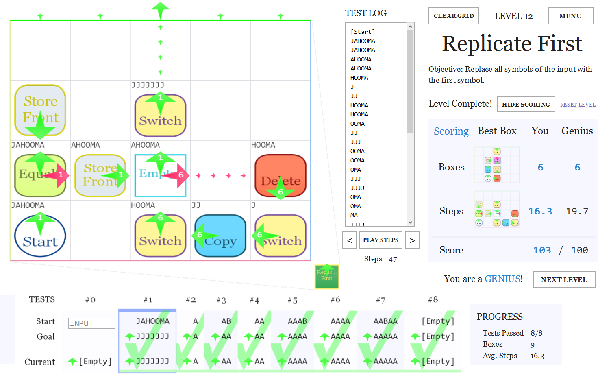The height and width of the screenshot is (382, 598).
Task: Click CLEAR GRID button
Action: (x=454, y=16)
